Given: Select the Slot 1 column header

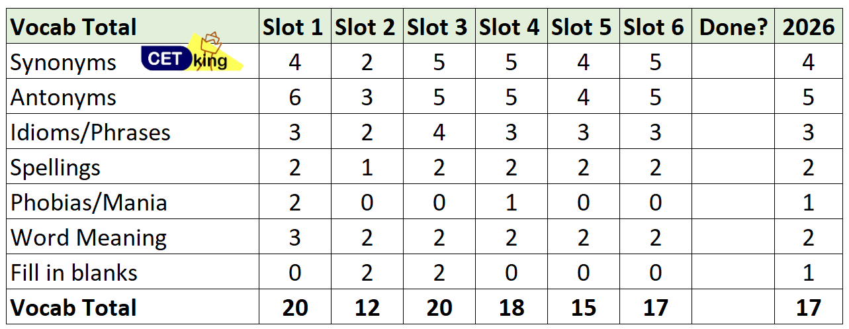Looking at the screenshot, I should (x=293, y=27).
